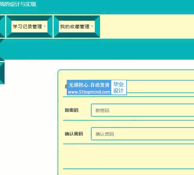
Task: Click the empty cream area right of 我的收藏管理
Action: pos(147,26)
